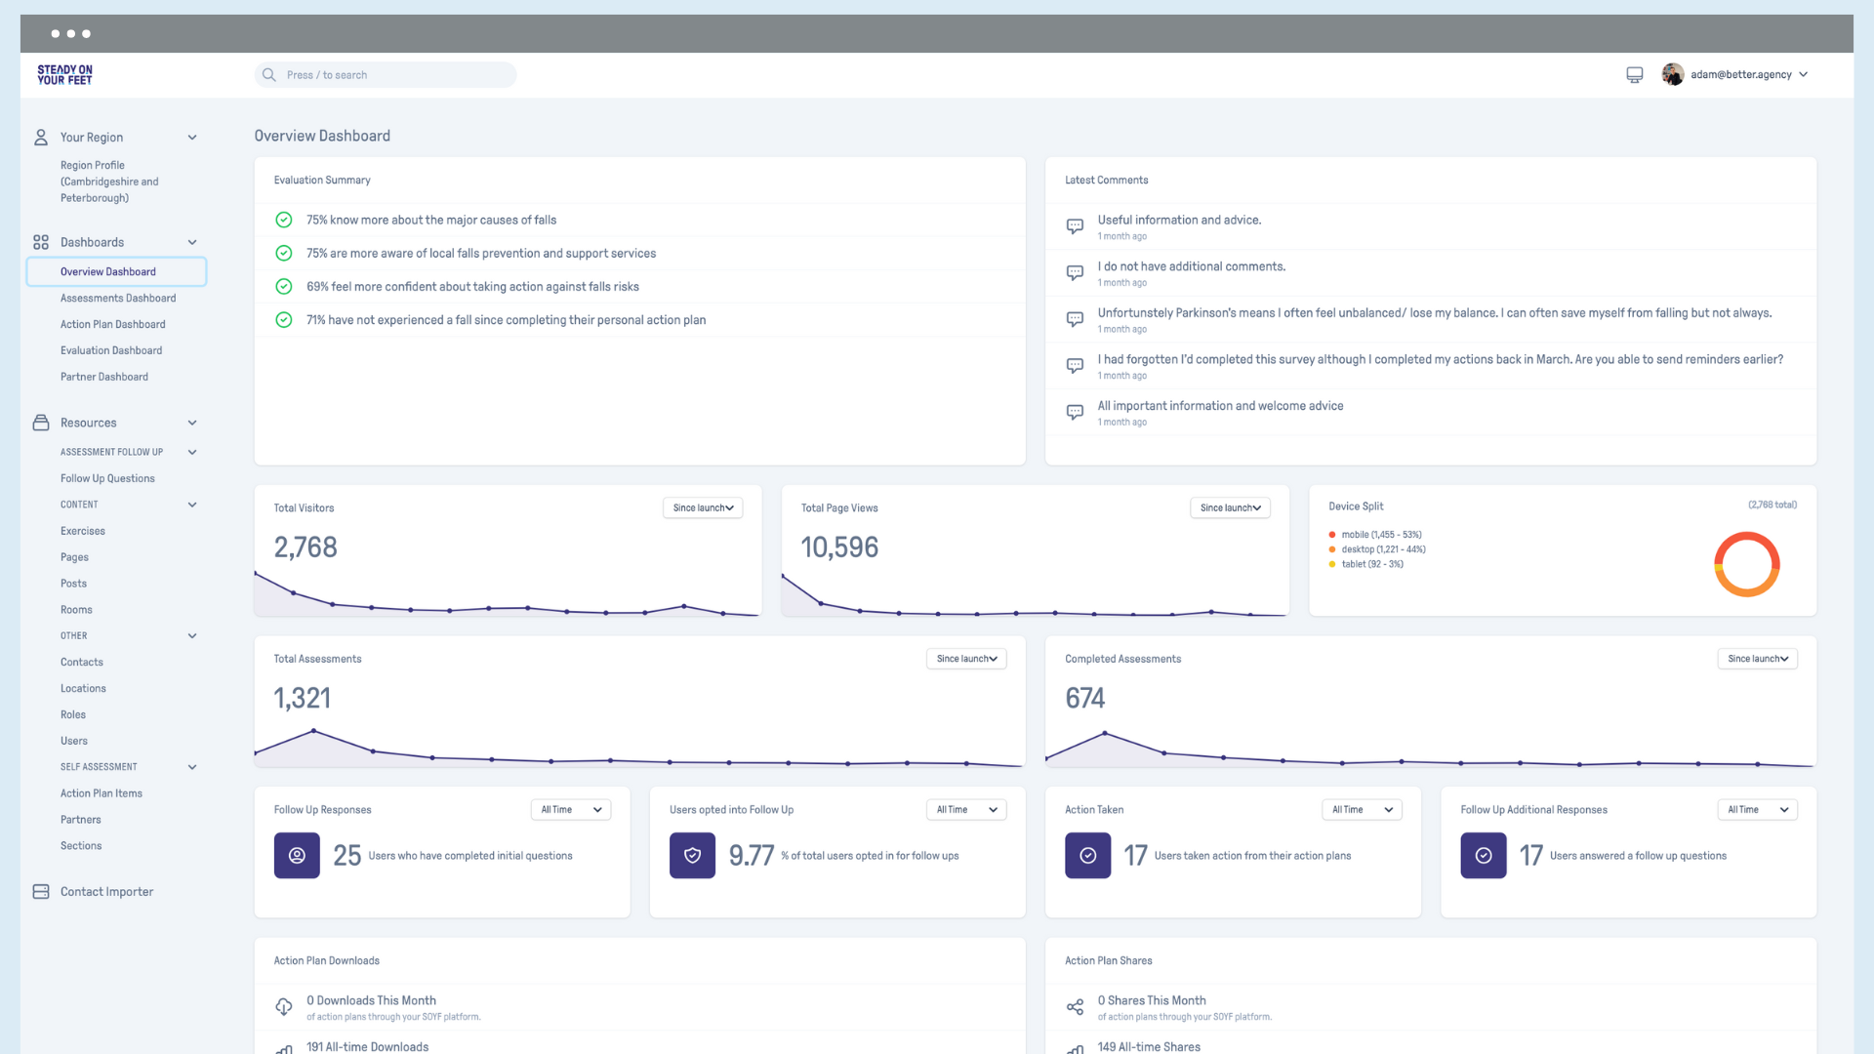
Task: Click the Follow Up Responses purple user icon
Action: pos(297,856)
